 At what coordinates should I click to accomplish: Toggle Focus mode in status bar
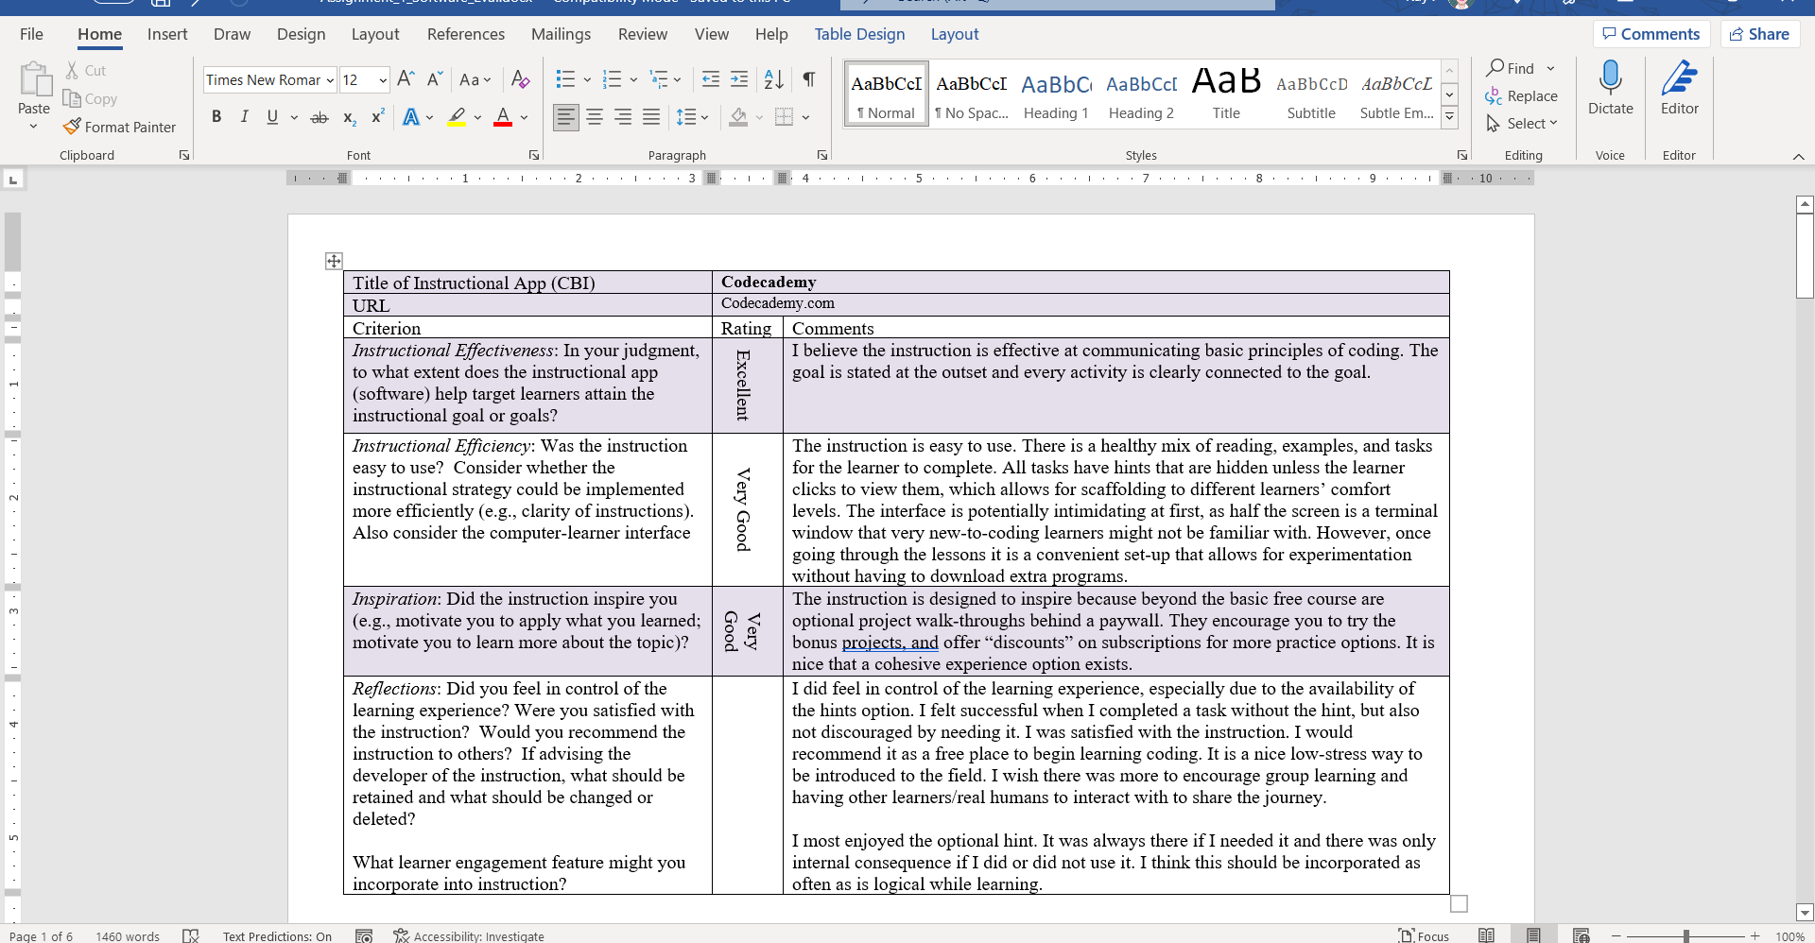pyautogui.click(x=1424, y=935)
